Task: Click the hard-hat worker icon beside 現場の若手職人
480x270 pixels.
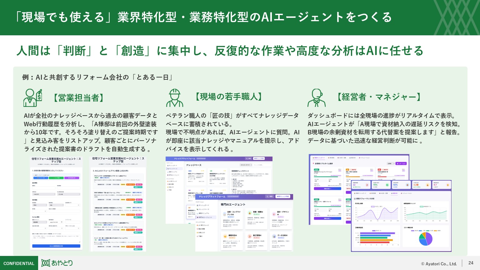Action: point(174,97)
